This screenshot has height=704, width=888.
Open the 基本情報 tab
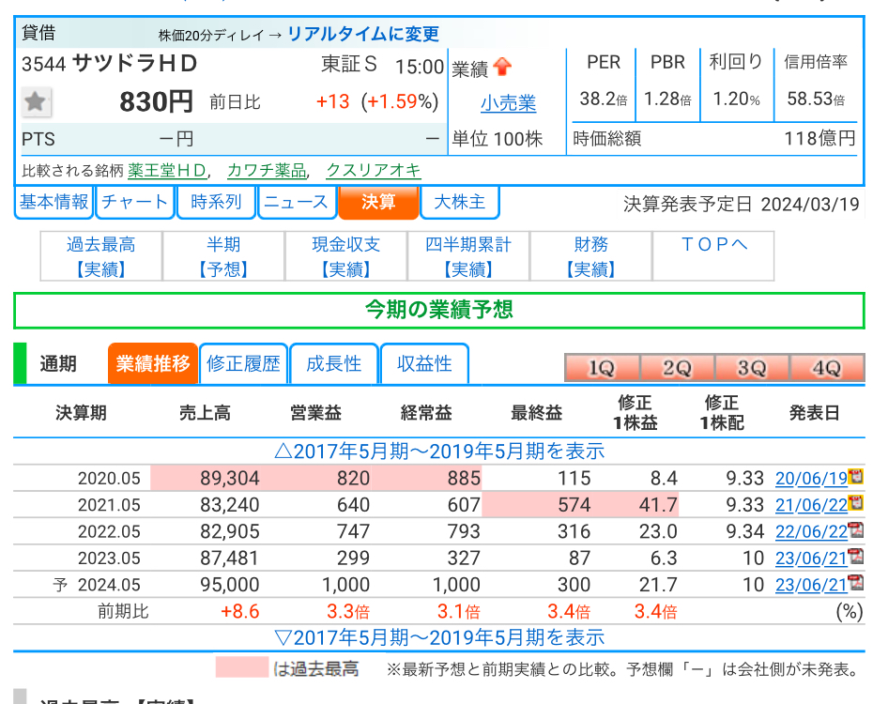[x=54, y=202]
